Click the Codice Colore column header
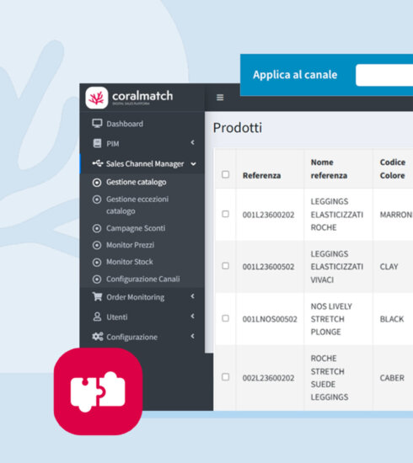The image size is (413, 463). [393, 169]
